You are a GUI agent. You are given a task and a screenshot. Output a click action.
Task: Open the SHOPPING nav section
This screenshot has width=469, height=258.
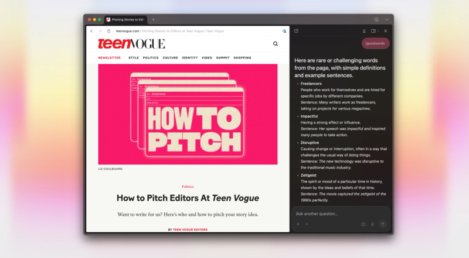pos(242,58)
